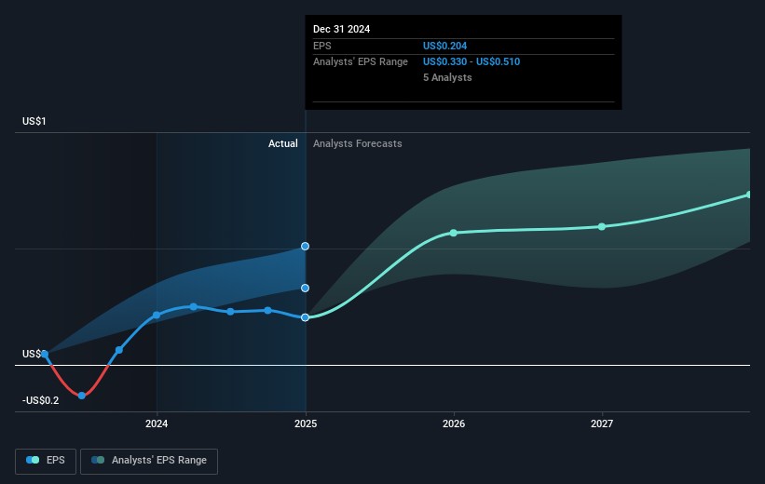
Task: Click the 'Dec 31 2024' tooltip header
Action: point(342,29)
